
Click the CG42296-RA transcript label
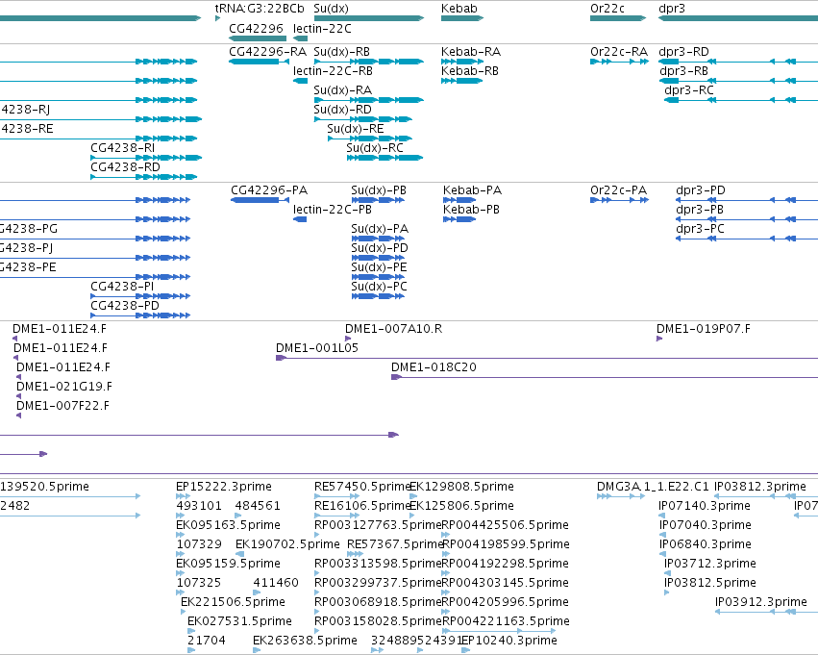click(267, 52)
